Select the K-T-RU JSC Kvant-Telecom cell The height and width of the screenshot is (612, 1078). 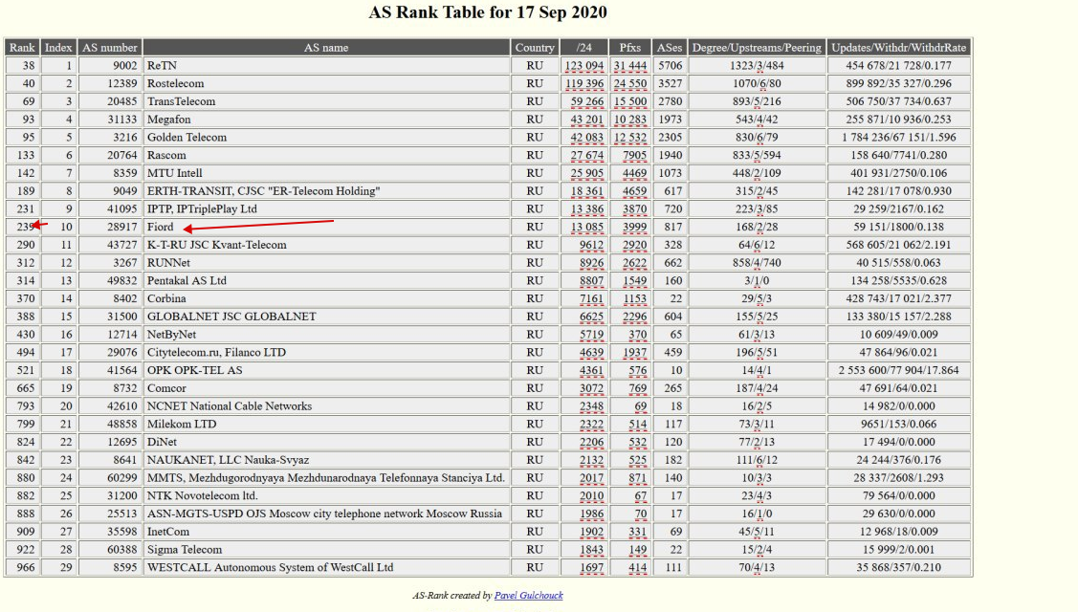click(326, 244)
